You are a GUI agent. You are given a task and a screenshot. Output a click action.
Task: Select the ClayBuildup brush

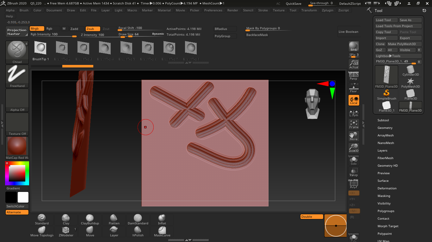(90, 219)
